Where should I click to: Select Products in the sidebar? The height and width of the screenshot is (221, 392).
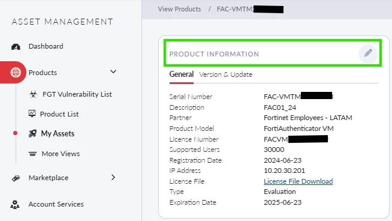[x=43, y=73]
